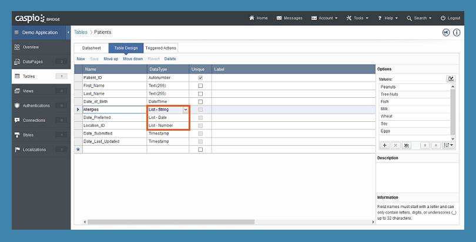
Task: Click the Caspio Bridge logo
Action: click(38, 19)
